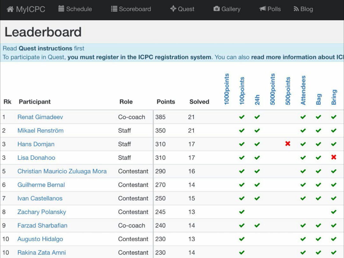Click the Quest crosshair icon
The height and width of the screenshot is (258, 344).
pos(173,9)
